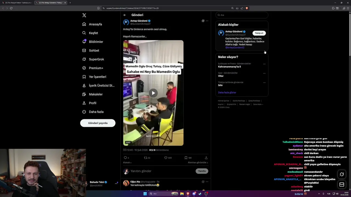Open SuperGrok from the sidebar
The width and height of the screenshot is (351, 197).
pyautogui.click(x=93, y=59)
